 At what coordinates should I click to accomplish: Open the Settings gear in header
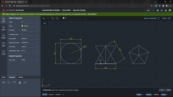[x=162, y=10]
